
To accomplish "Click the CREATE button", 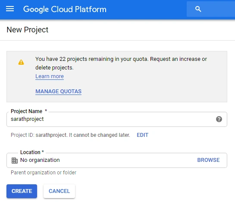I will point(22,191).
